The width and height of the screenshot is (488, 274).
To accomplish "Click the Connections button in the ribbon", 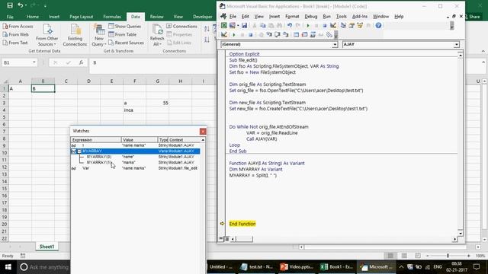I will [181, 27].
